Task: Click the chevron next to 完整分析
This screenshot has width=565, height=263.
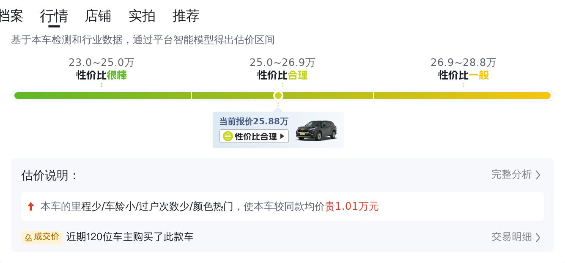Action: coord(538,175)
